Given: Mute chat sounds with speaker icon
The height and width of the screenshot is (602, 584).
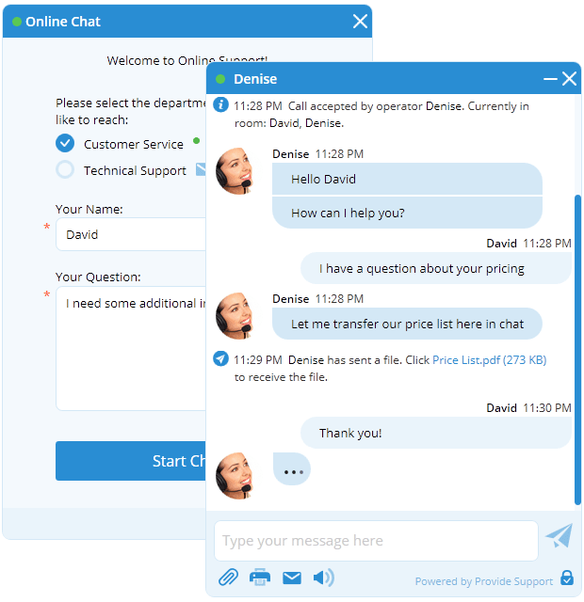Looking at the screenshot, I should [x=323, y=578].
